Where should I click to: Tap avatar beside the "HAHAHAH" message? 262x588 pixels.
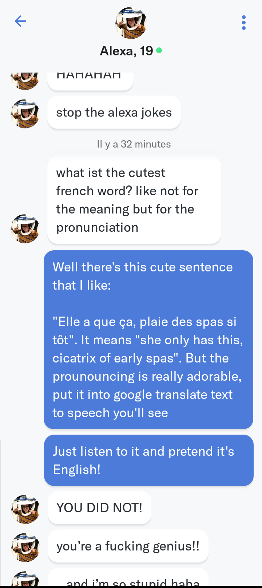pyautogui.click(x=25, y=79)
